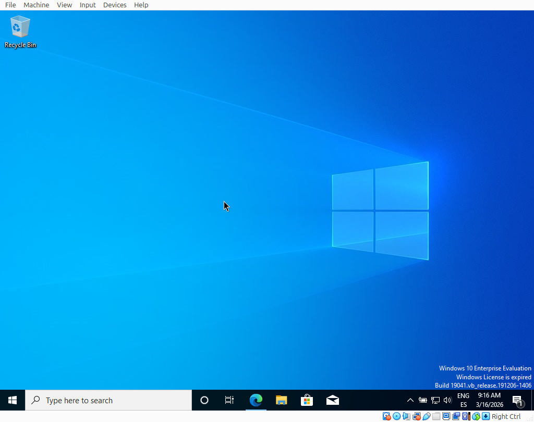The image size is (534, 422).
Task: Click the network tray icon
Action: pyautogui.click(x=435, y=400)
